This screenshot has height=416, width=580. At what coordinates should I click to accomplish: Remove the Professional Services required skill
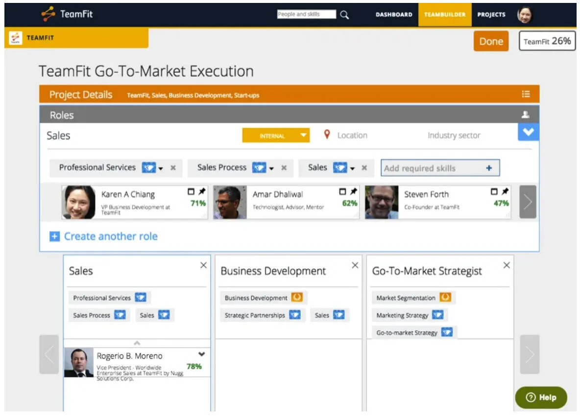[x=173, y=168]
